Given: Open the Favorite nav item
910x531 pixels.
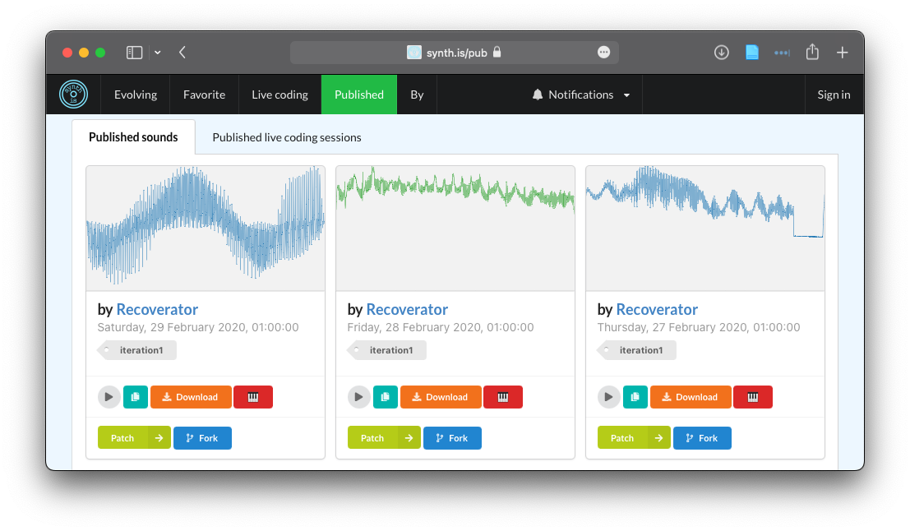Looking at the screenshot, I should pyautogui.click(x=205, y=95).
